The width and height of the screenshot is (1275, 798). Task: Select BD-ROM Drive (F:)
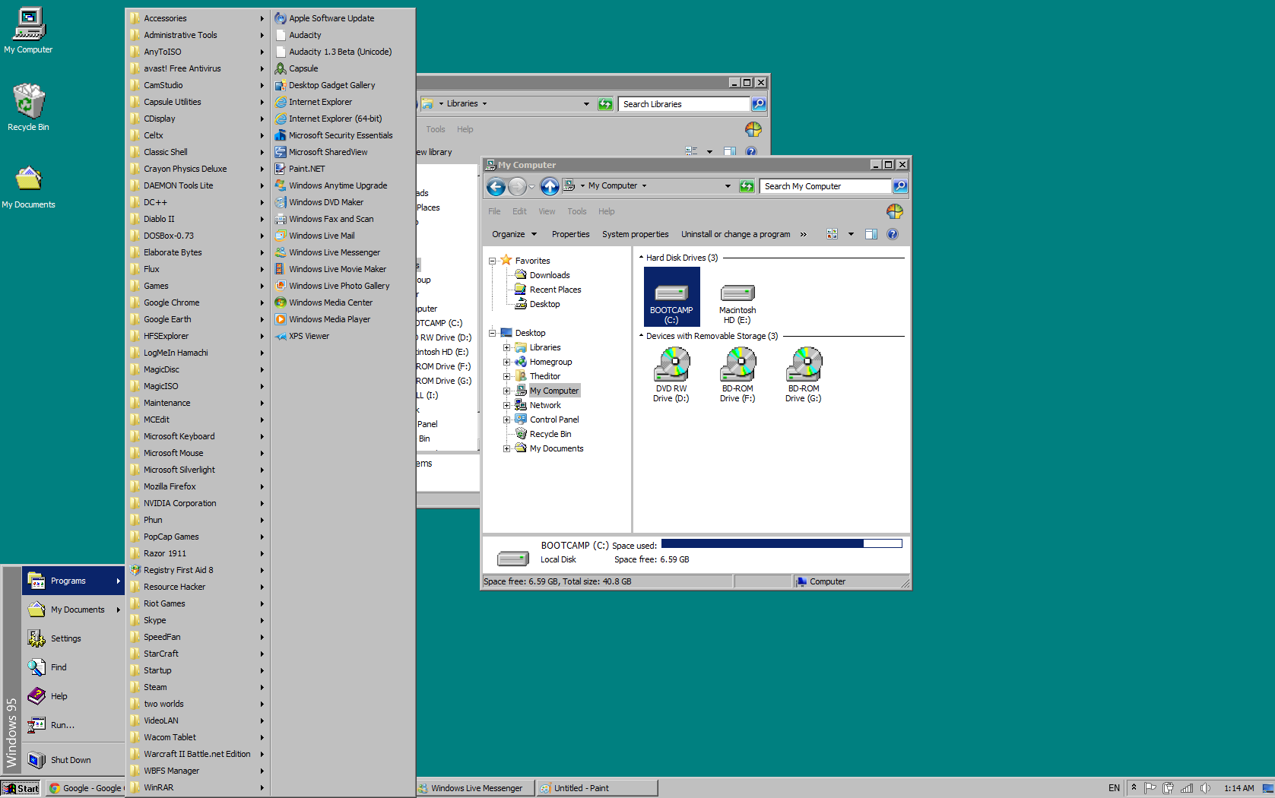point(737,375)
